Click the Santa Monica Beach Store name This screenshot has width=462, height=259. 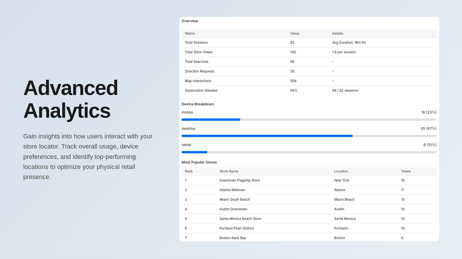240,219
